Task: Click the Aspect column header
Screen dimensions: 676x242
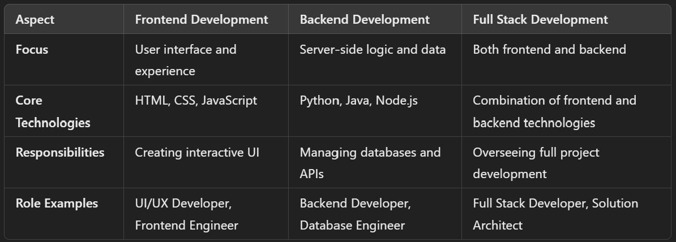Action: click(x=35, y=19)
